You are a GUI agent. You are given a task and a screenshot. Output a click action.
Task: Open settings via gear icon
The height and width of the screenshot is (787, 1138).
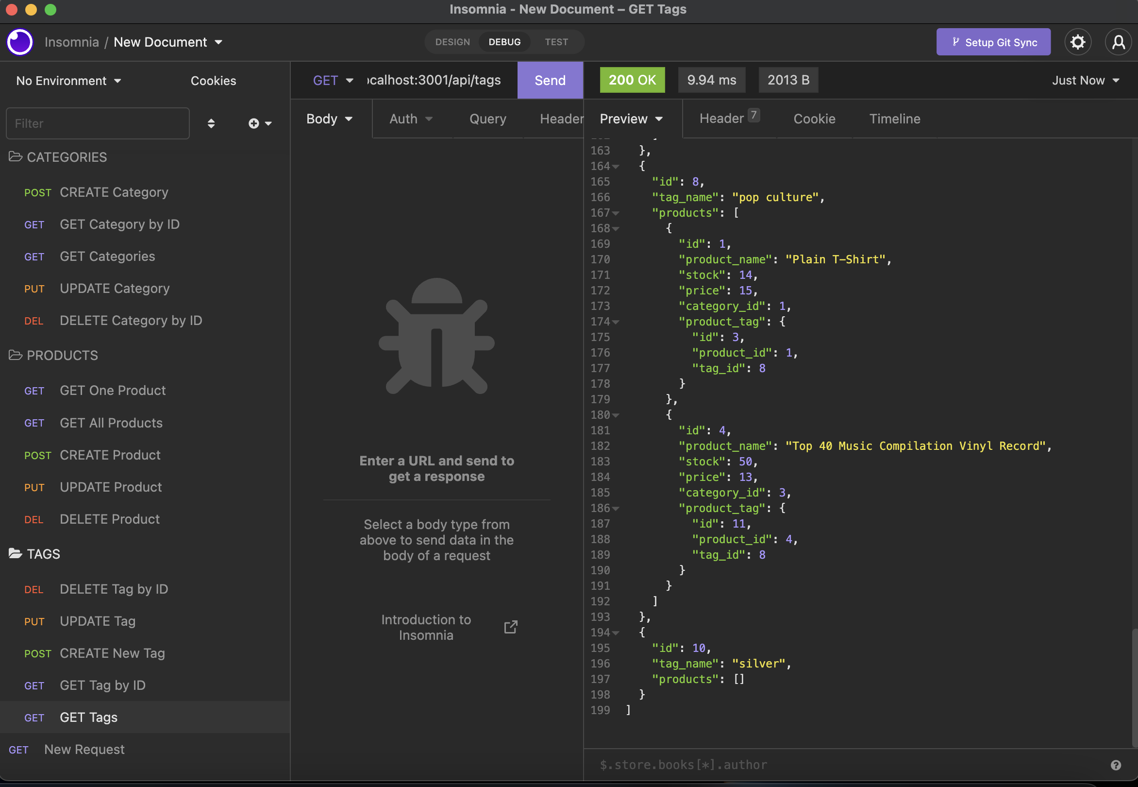point(1077,42)
